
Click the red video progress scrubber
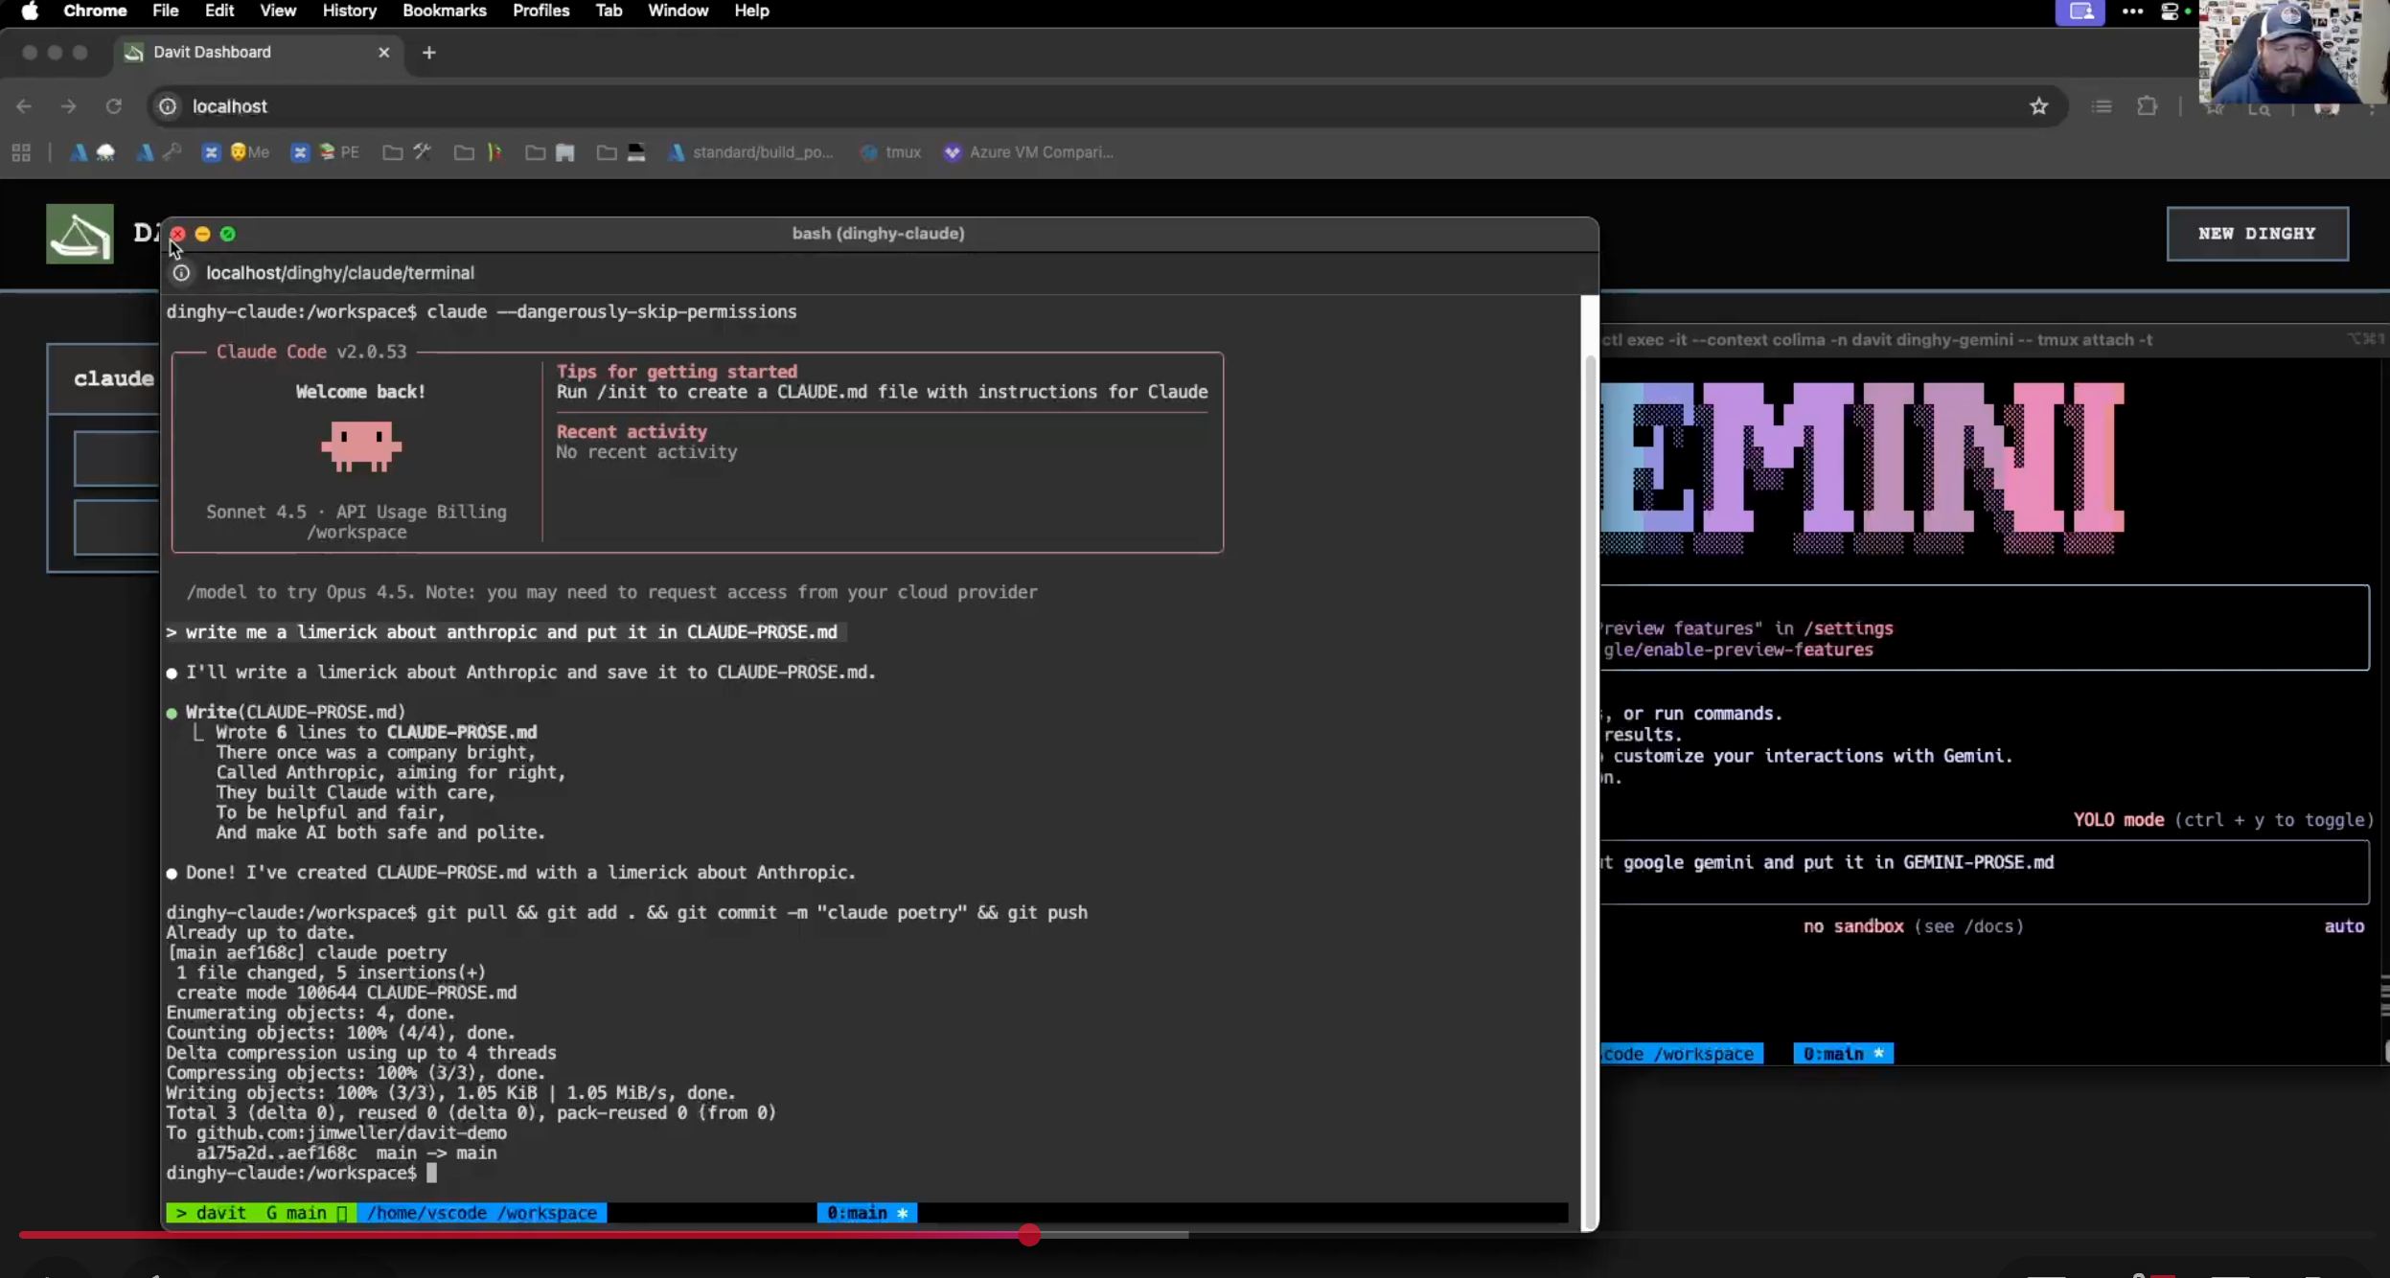(1028, 1235)
